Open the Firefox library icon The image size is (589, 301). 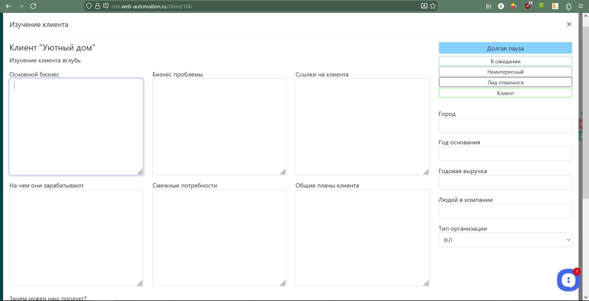pyautogui.click(x=489, y=6)
